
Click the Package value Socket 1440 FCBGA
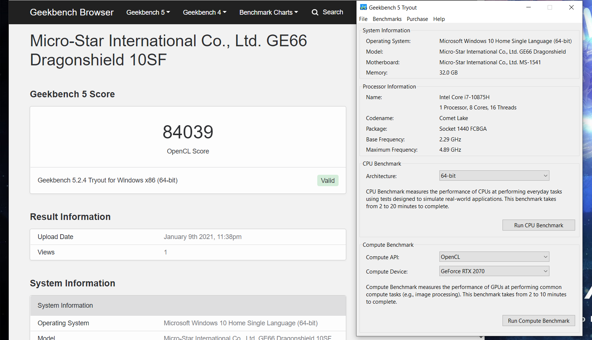(463, 129)
